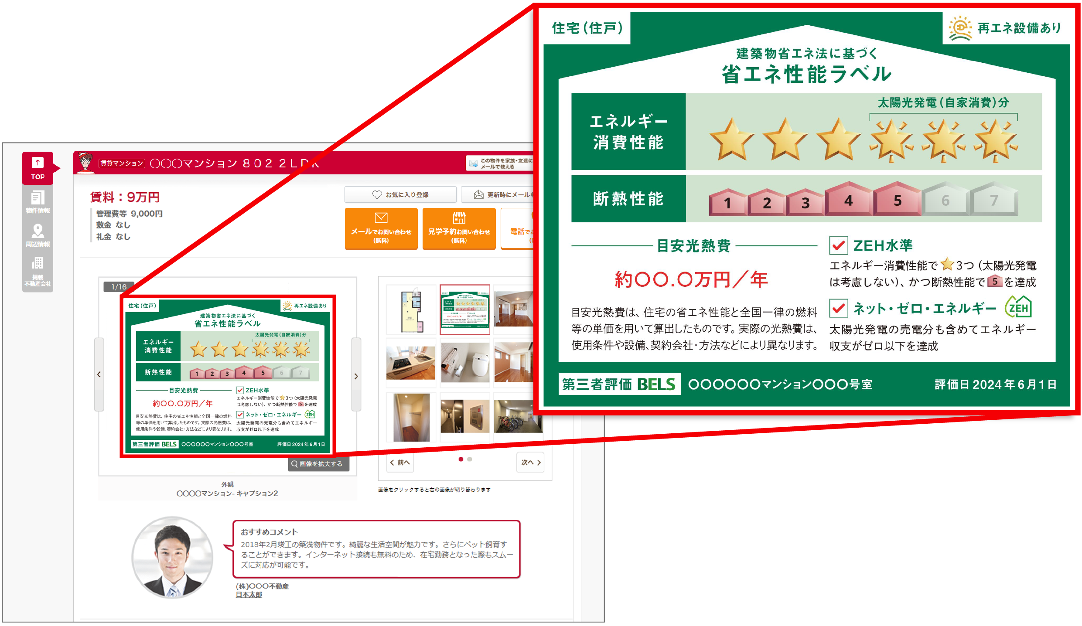1082x626 pixels.
Task: Toggle ZEH水準 checkbox on enlarged label
Action: coord(838,246)
